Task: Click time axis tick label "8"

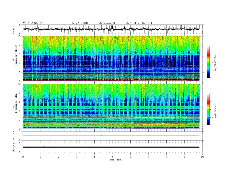Action: (166, 157)
